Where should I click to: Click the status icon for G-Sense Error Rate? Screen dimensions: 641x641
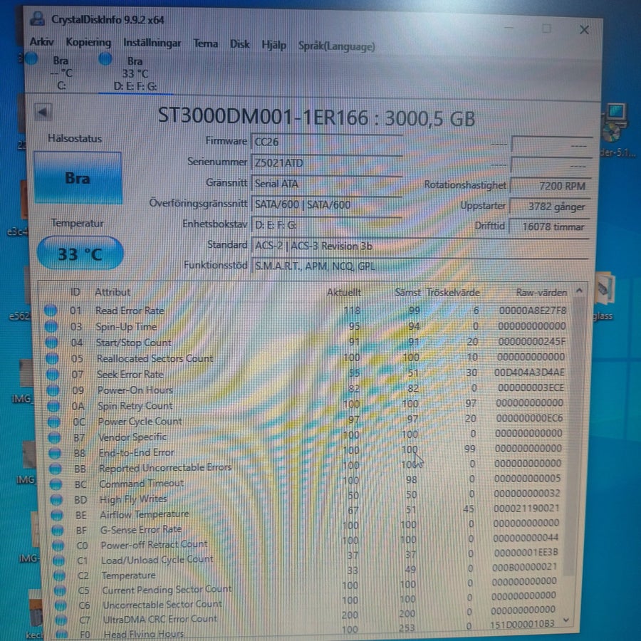[58, 530]
